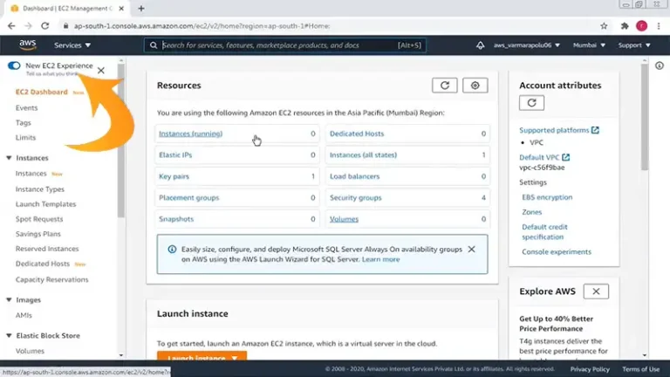
Task: Open browser extensions puzzle icon
Action: [625, 26]
